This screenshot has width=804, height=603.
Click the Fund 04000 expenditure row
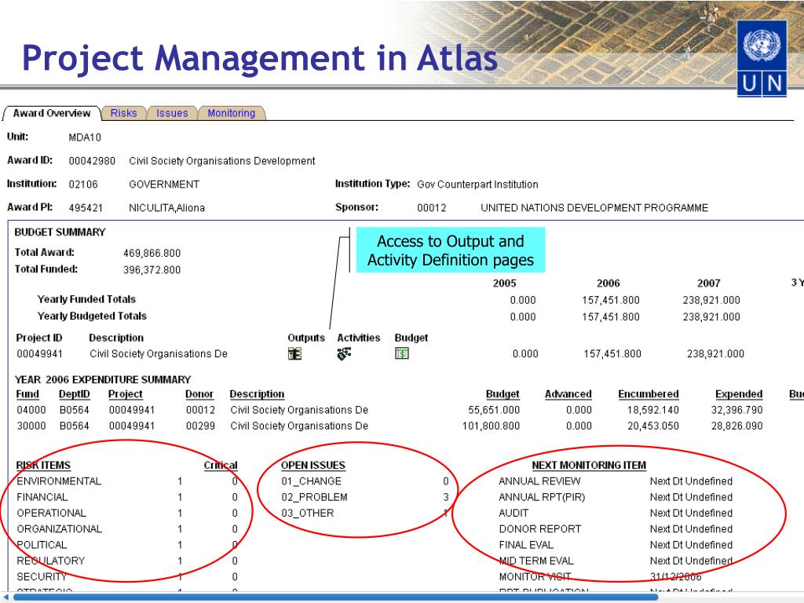(389, 410)
